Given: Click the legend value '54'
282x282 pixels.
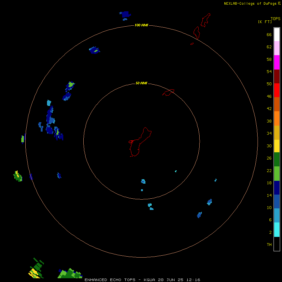Looking at the screenshot, I should [x=269, y=71].
